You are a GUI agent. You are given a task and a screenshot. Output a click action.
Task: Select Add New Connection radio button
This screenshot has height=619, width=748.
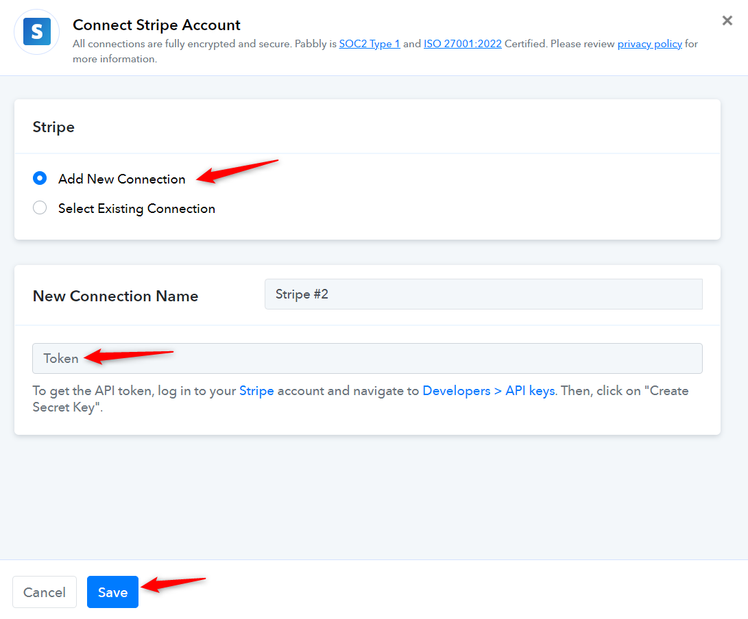click(40, 178)
